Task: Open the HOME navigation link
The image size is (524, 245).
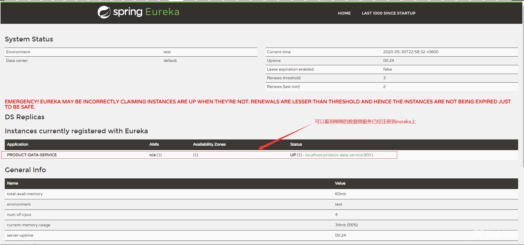Action: point(344,13)
